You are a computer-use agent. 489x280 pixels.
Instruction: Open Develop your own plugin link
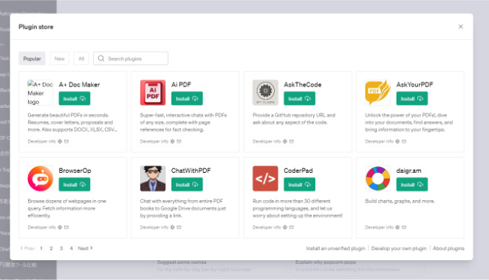399,248
